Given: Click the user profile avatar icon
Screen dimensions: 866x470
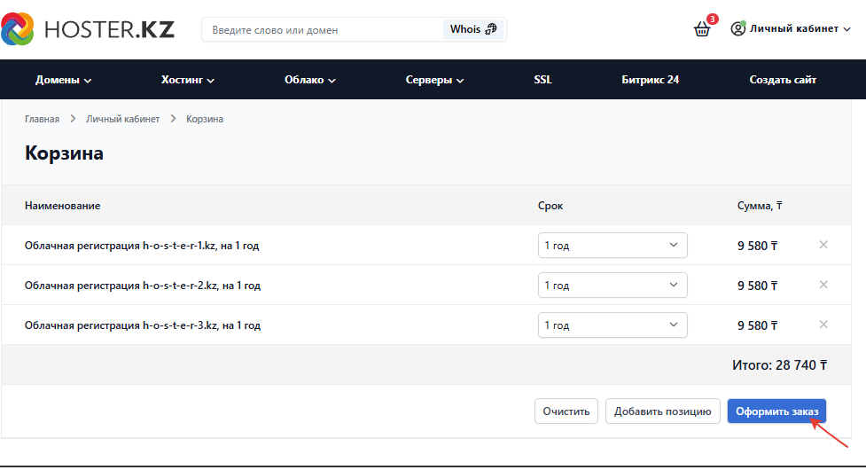Looking at the screenshot, I should coord(737,28).
